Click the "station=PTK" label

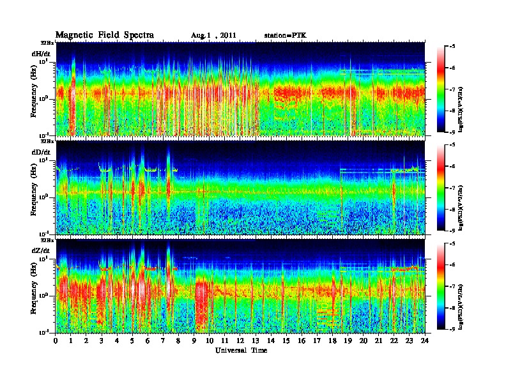[x=285, y=35]
